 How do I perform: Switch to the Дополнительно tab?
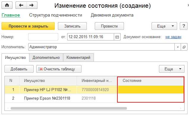[46, 58]
